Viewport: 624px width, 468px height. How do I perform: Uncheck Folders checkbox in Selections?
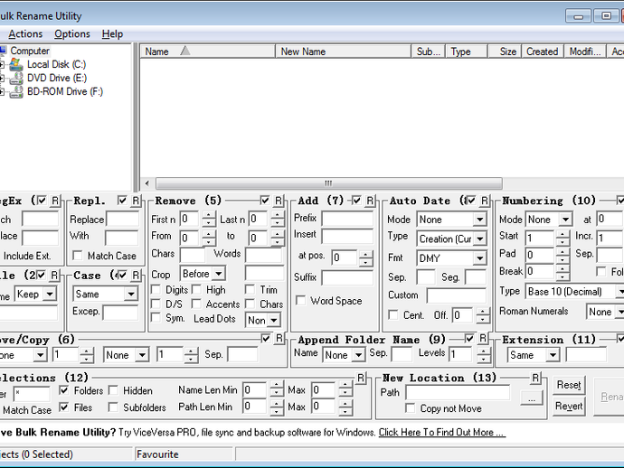pos(63,390)
